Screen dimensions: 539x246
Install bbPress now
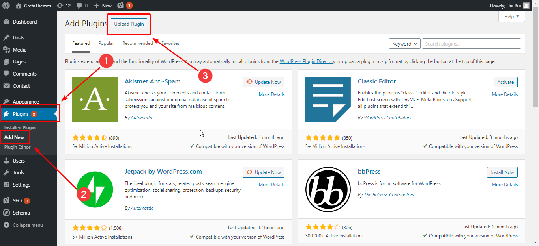pos(502,172)
